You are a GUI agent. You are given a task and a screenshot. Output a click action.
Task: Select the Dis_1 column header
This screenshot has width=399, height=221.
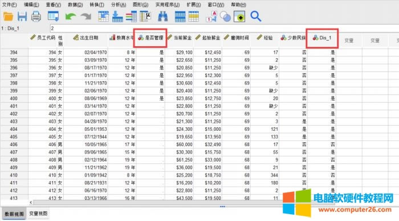322,38
